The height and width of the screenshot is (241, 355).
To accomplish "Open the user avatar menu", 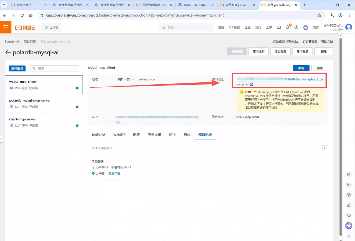I will tap(349, 27).
